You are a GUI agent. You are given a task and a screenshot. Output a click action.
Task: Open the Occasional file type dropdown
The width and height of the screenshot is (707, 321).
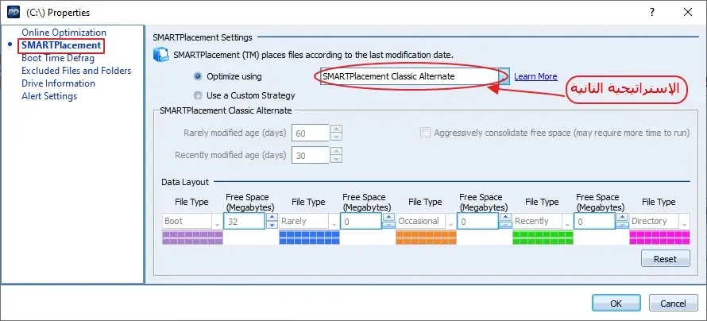click(451, 222)
